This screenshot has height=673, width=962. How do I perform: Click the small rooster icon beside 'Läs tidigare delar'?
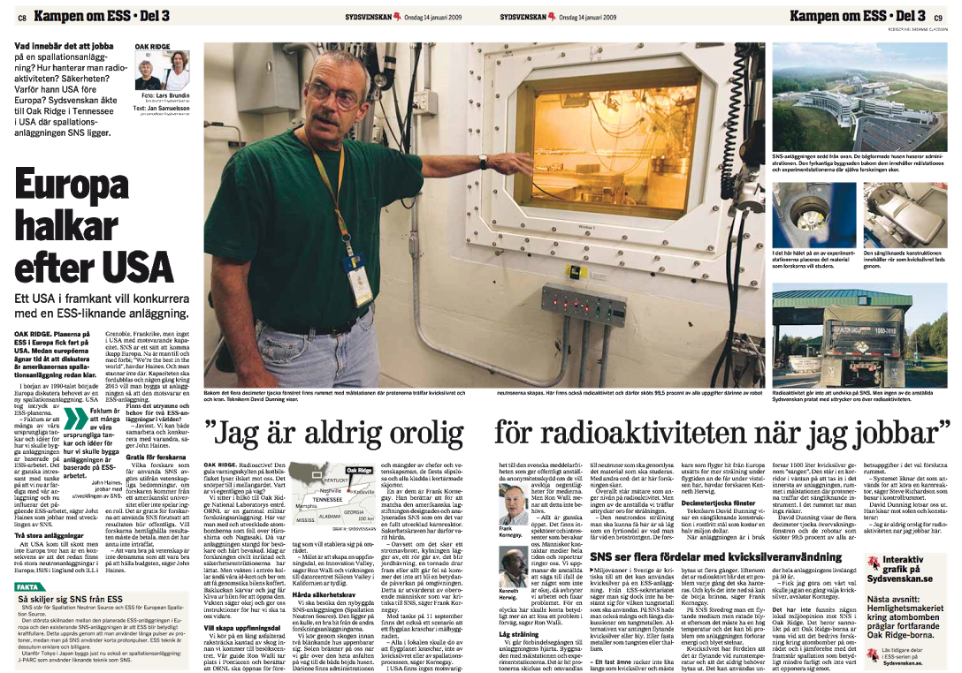point(872,654)
